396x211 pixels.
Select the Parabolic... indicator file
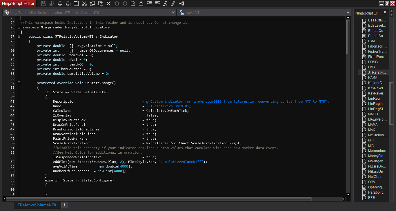coord(375,192)
